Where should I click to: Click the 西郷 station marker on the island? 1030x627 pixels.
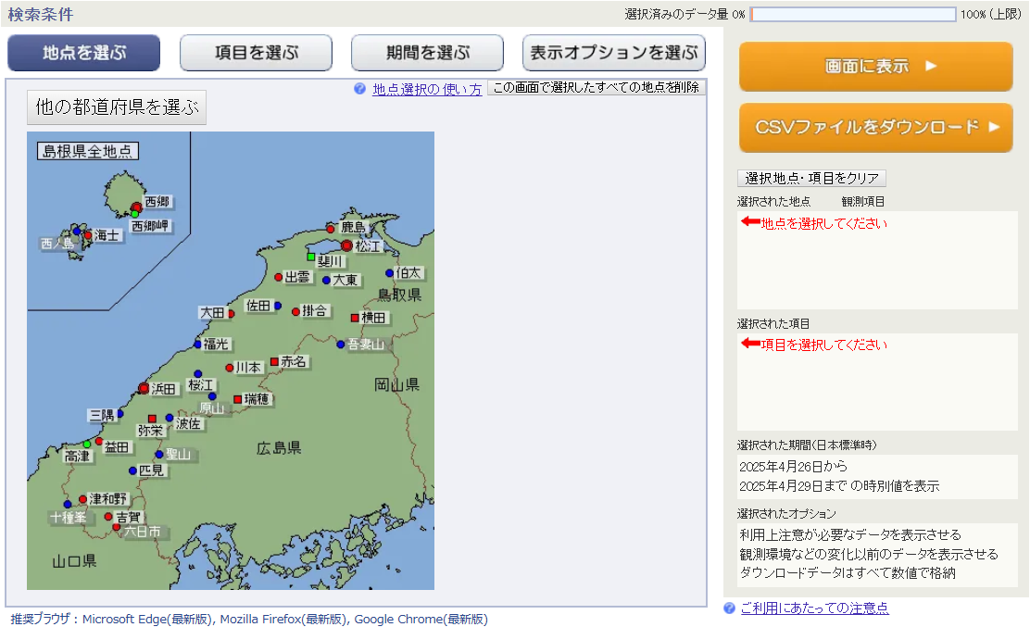137,206
